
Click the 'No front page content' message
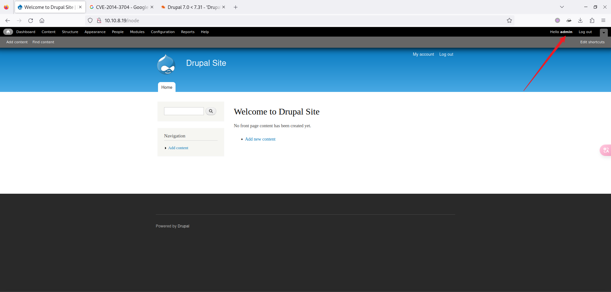tap(272, 126)
